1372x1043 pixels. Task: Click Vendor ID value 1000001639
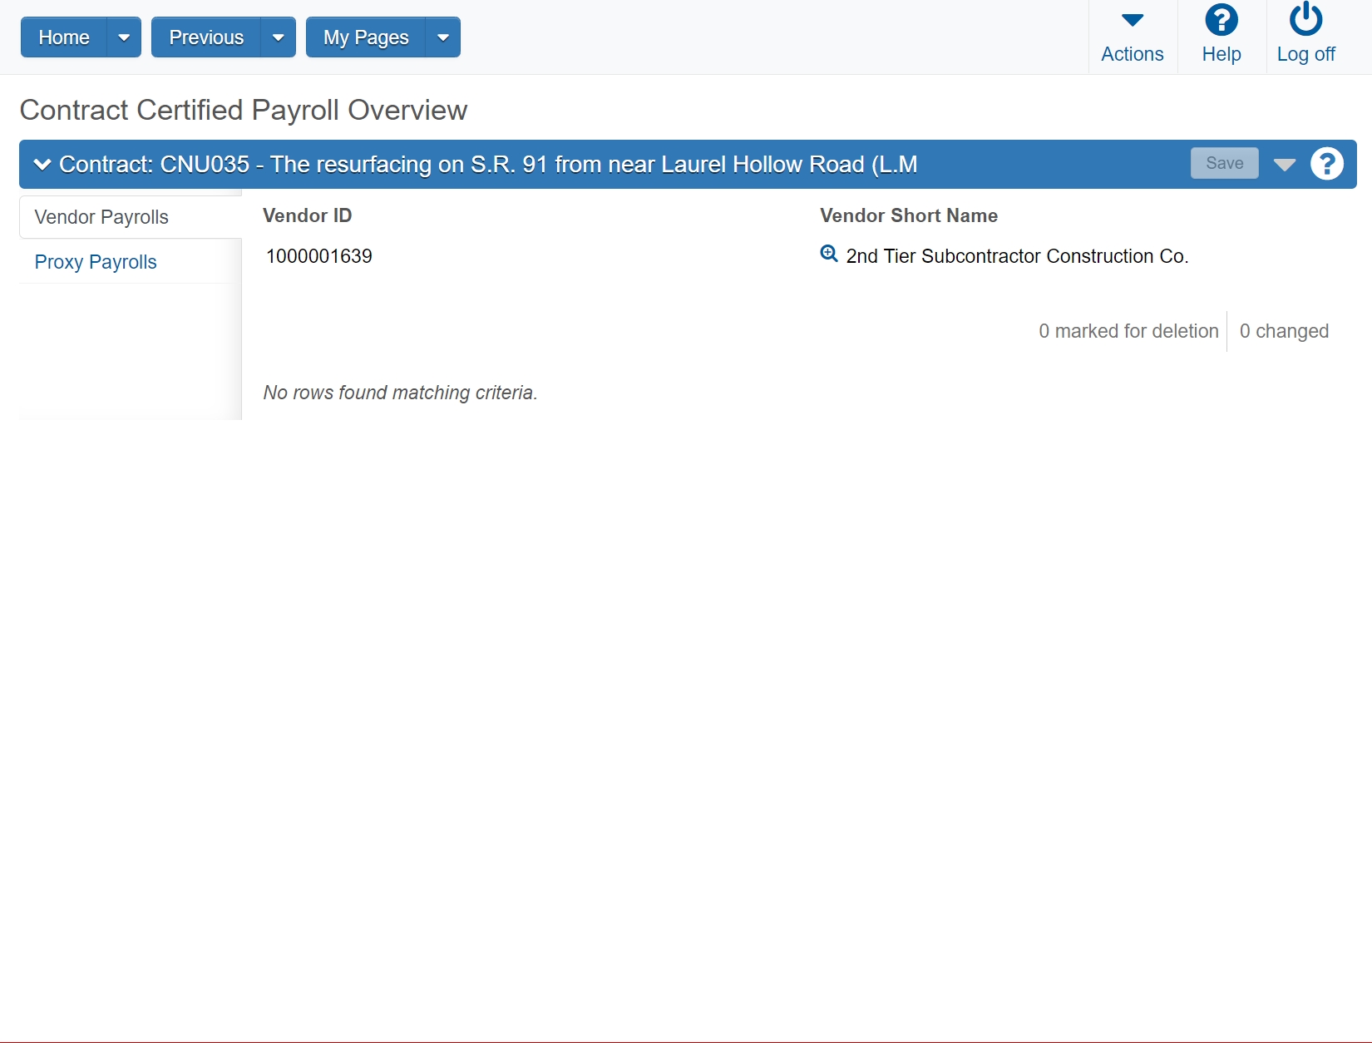[x=319, y=256]
